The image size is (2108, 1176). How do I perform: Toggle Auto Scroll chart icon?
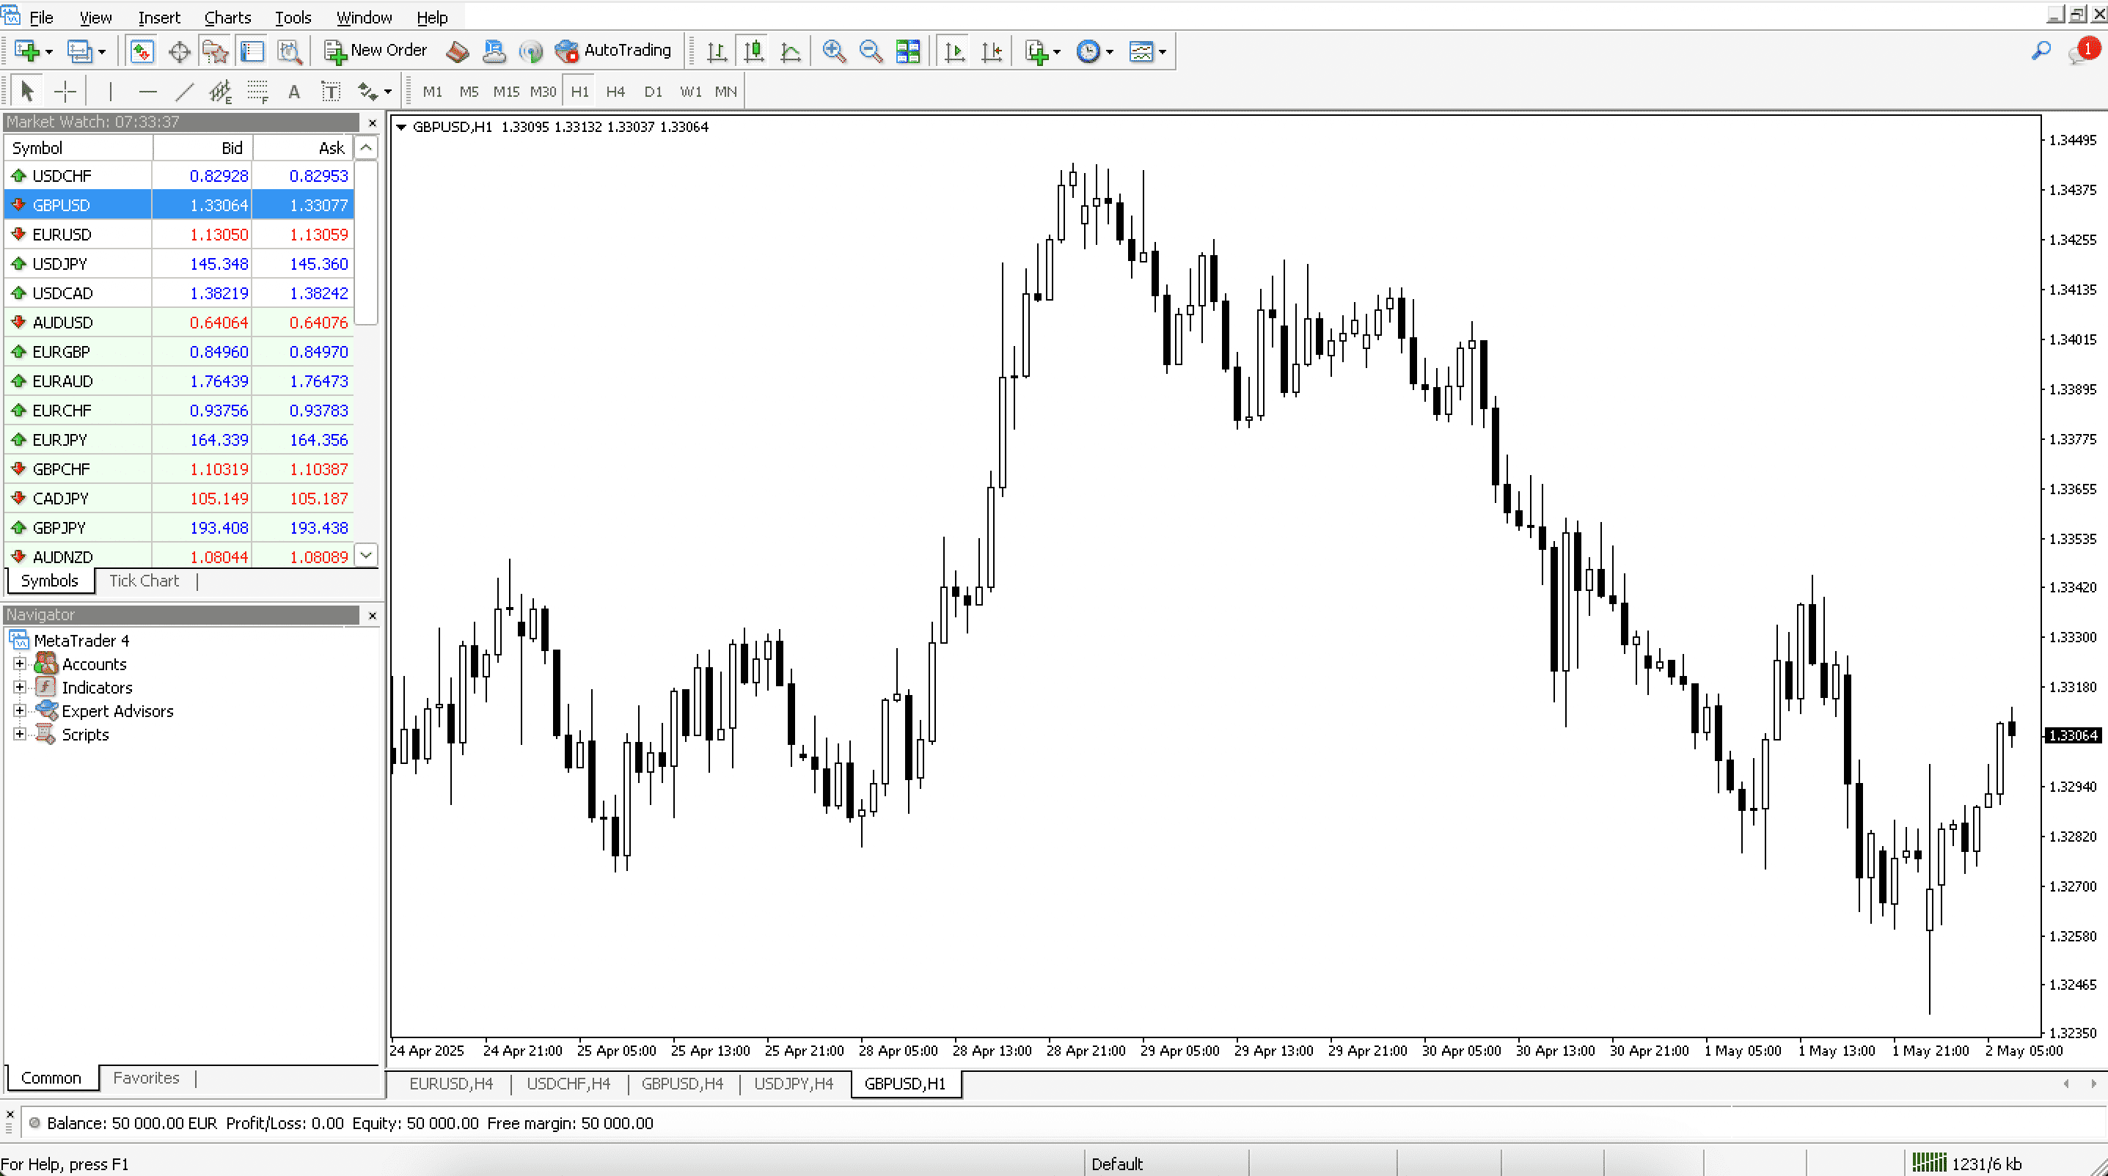(x=954, y=51)
